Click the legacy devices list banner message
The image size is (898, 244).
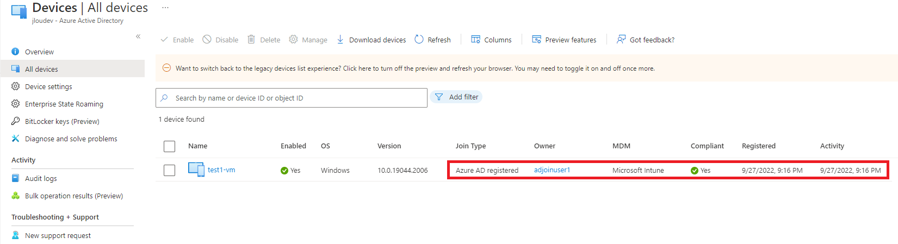(x=415, y=68)
